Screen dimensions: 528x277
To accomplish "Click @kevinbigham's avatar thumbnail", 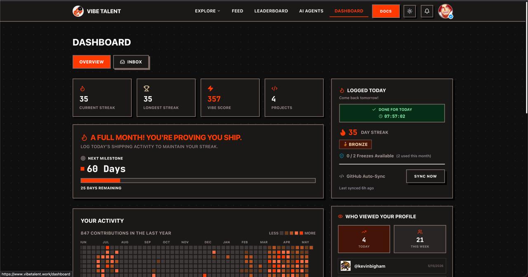I will (345, 266).
